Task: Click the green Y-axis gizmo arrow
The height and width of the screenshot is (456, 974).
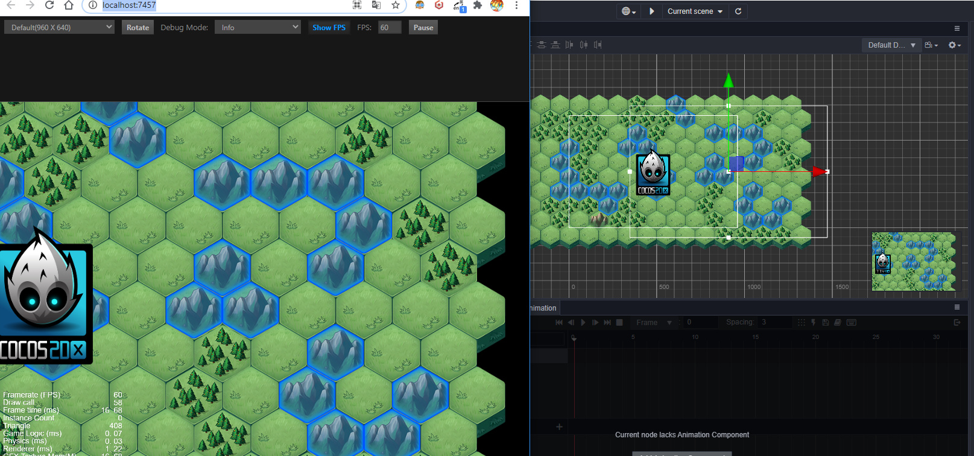Action: [729, 80]
